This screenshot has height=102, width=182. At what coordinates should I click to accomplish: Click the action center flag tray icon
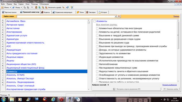click(164, 99)
